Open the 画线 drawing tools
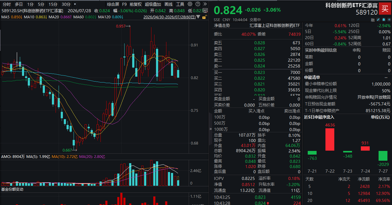Viewport: 392px width, 205px height. pos(169,4)
